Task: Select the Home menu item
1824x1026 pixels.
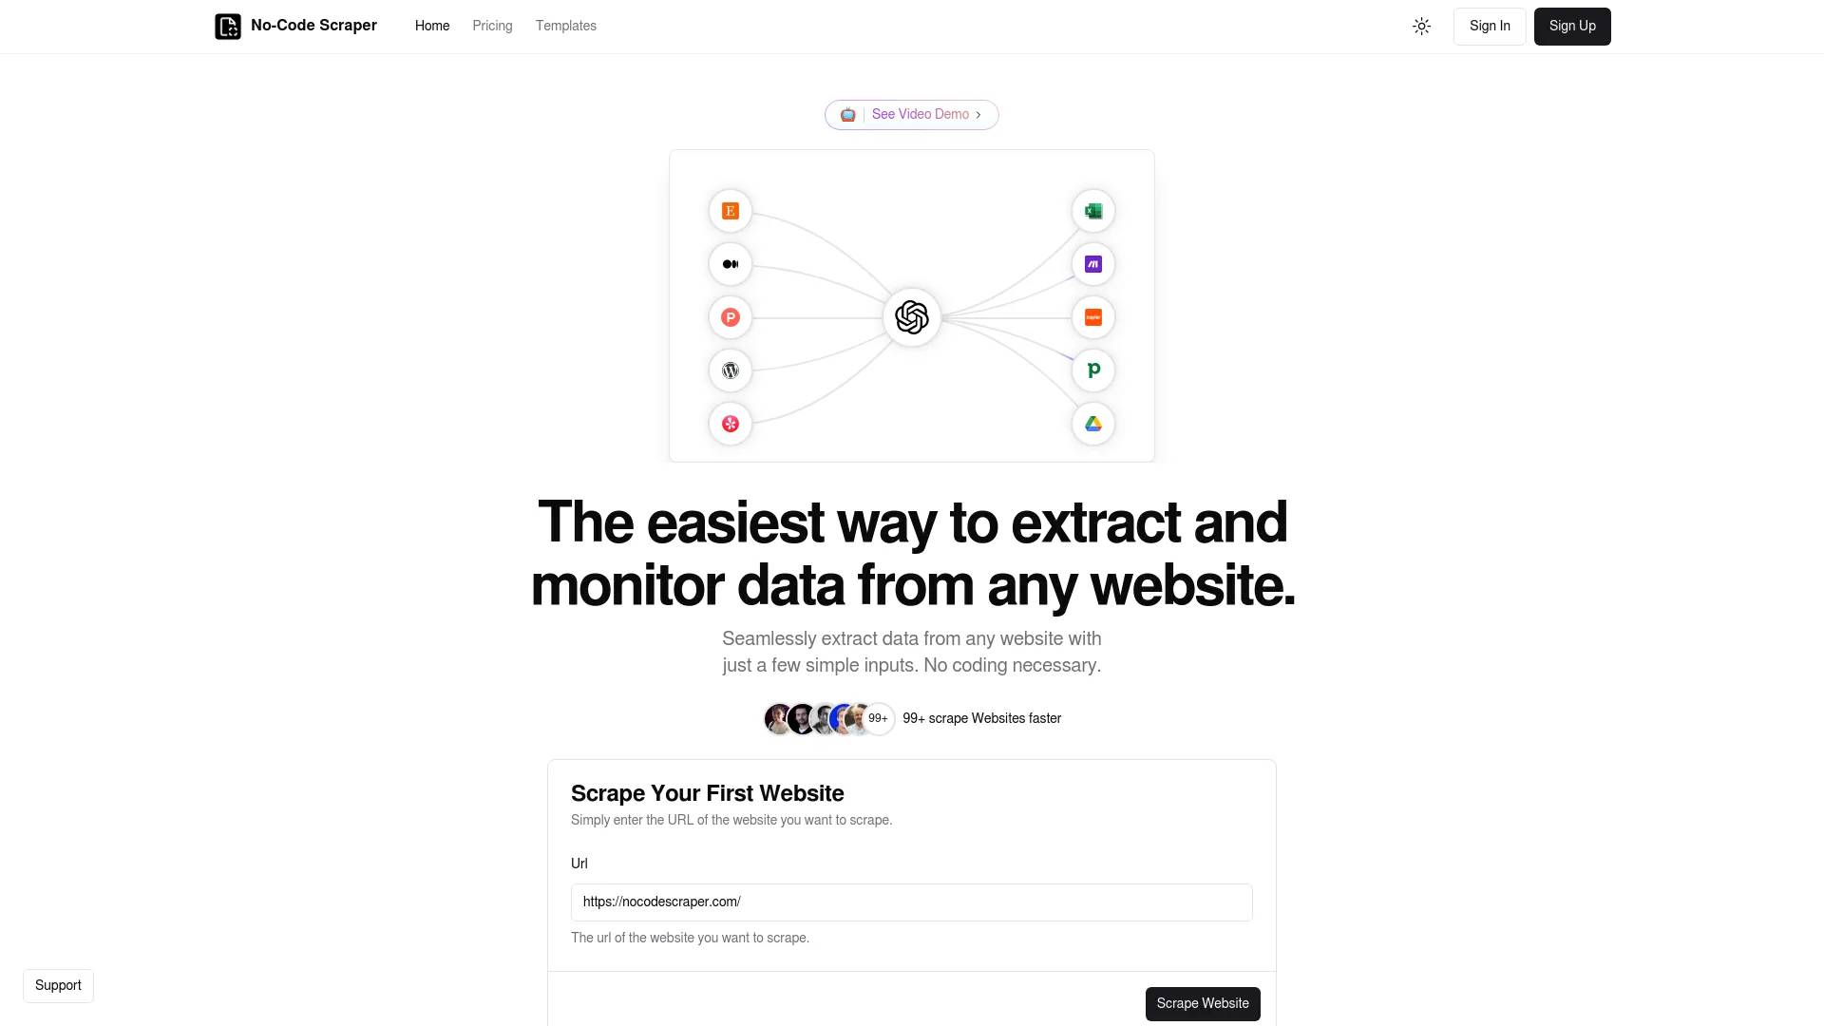Action: pos(432,27)
